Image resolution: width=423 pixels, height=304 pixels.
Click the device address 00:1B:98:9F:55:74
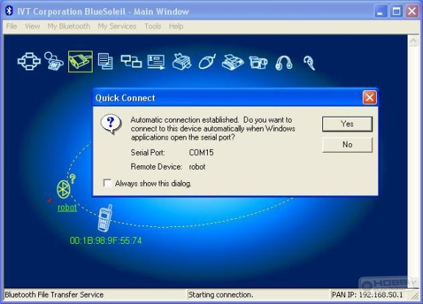click(x=106, y=240)
